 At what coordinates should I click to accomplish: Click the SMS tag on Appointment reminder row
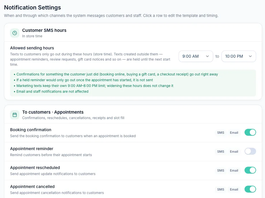click(221, 152)
